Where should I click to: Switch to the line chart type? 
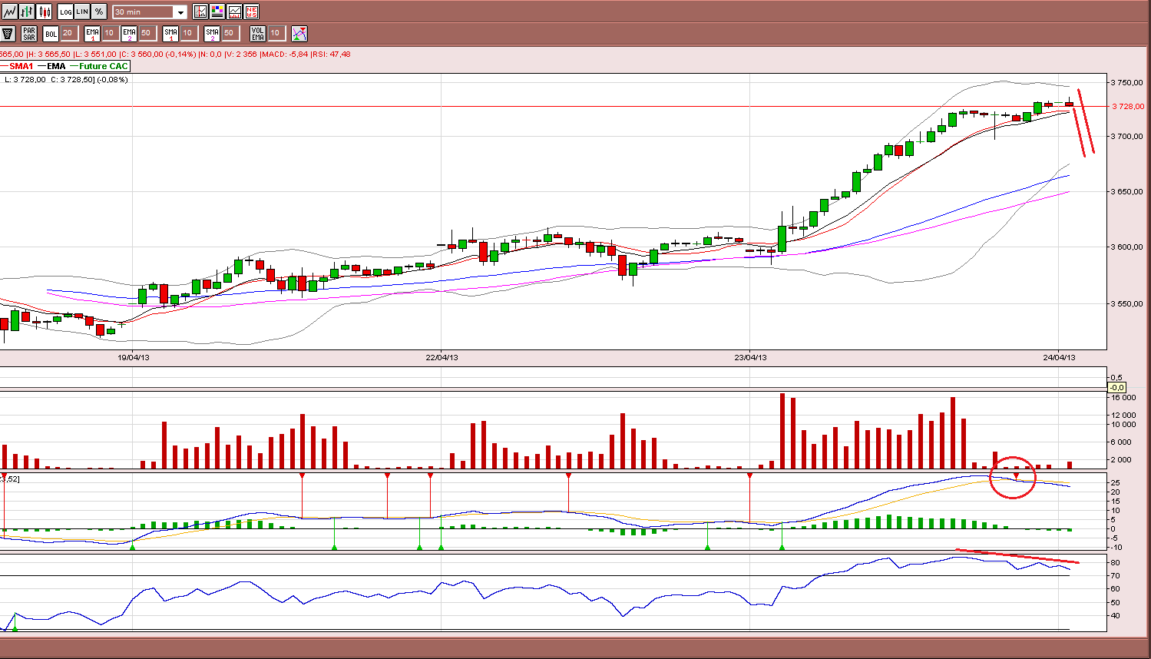[9, 12]
